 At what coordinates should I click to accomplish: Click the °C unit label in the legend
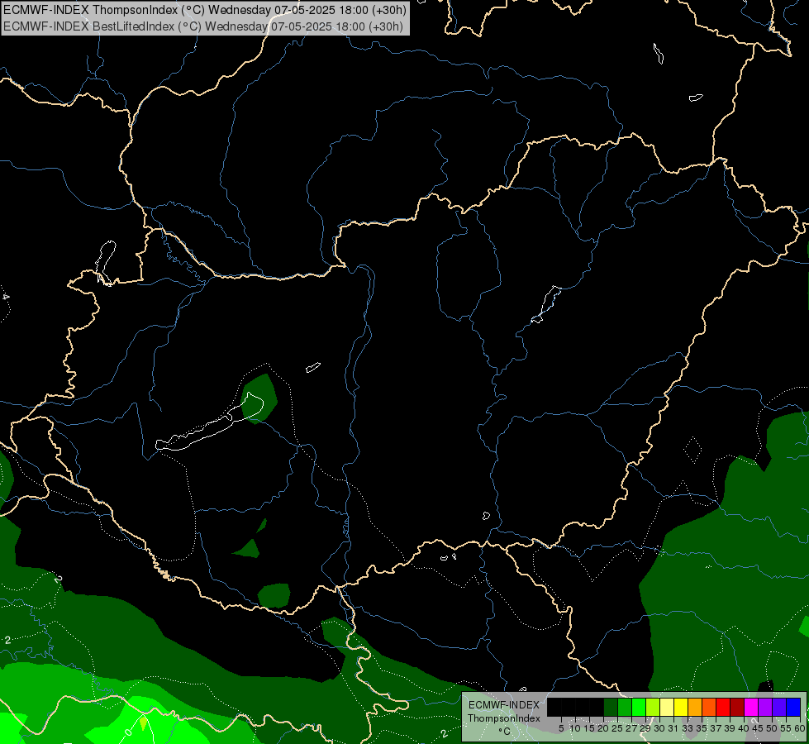(x=503, y=731)
